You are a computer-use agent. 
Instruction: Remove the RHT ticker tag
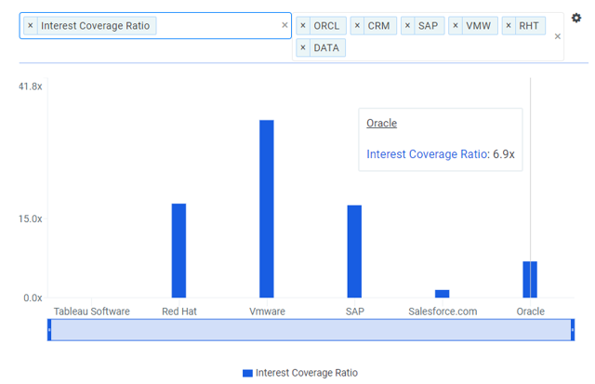pos(509,26)
